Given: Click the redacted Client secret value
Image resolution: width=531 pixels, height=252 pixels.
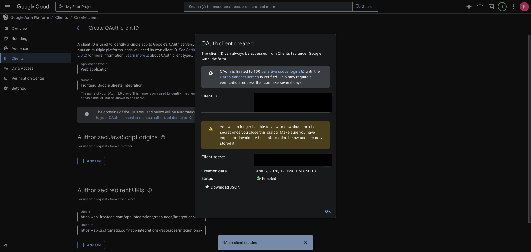Looking at the screenshot, I should tap(293, 160).
